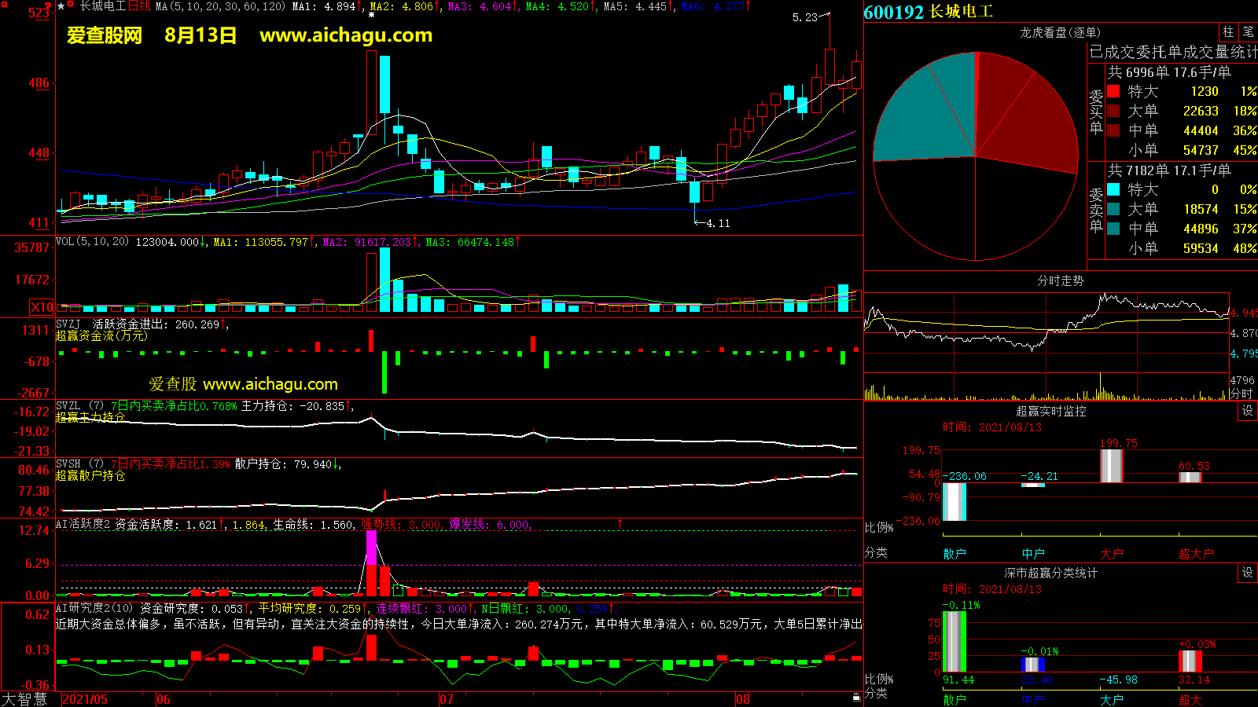Switch 龙虎看盘 to 笔 tick view
This screenshot has width=1258, height=707.
1248,32
